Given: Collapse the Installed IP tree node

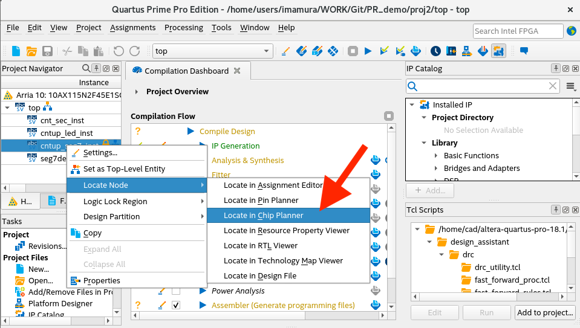Looking at the screenshot, I should click(x=412, y=105).
